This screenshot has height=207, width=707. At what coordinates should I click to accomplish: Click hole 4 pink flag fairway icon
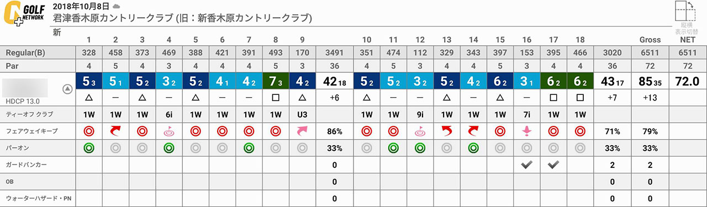(170, 131)
